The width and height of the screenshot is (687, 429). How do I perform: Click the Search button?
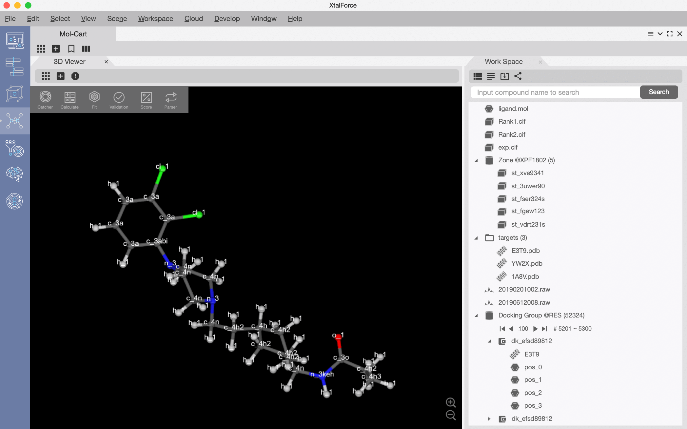[x=659, y=92]
